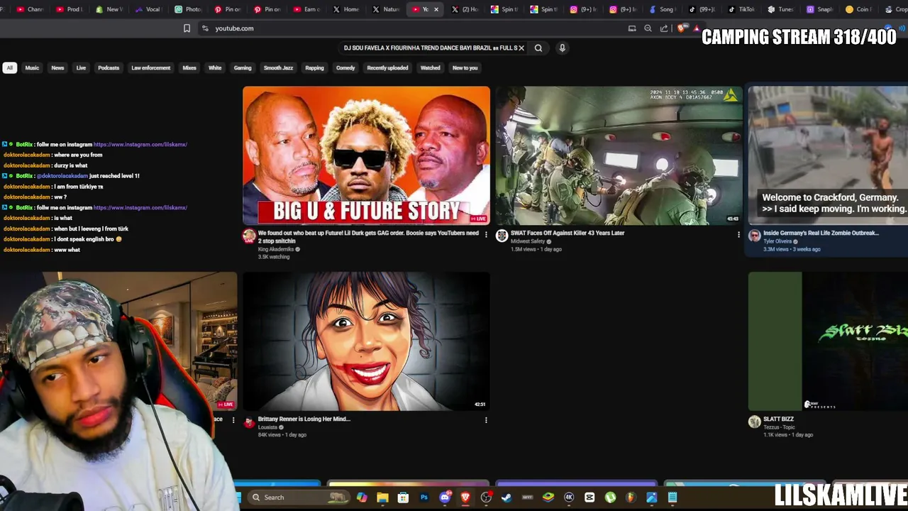Image resolution: width=908 pixels, height=511 pixels.
Task: Select the New to you filter chip
Action: 465,68
